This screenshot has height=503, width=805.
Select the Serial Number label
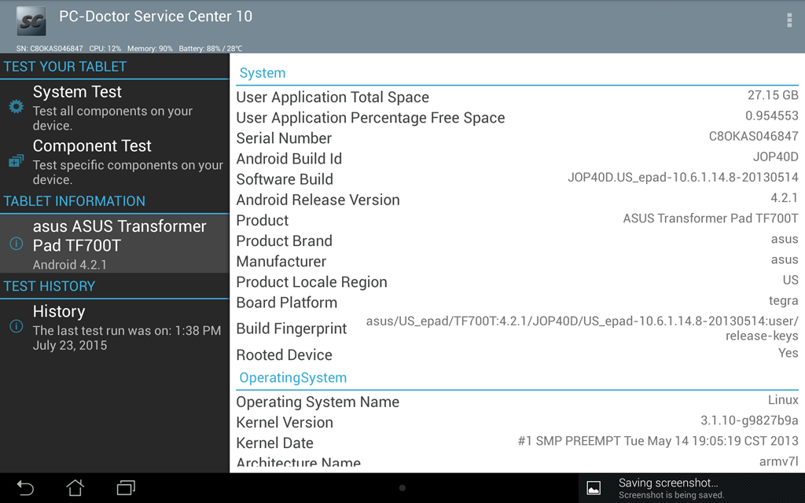[x=284, y=138]
